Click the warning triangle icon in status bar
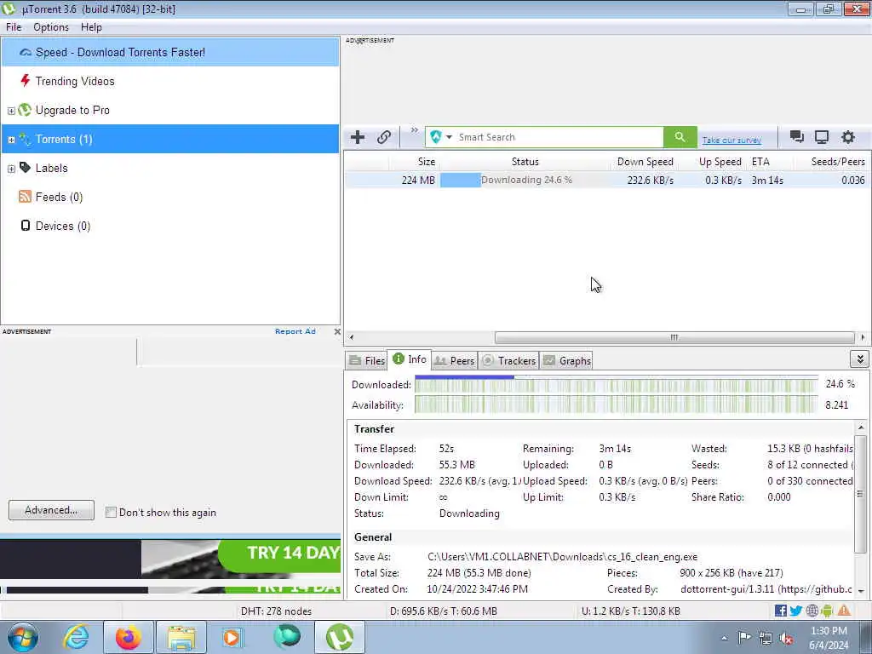 (844, 611)
